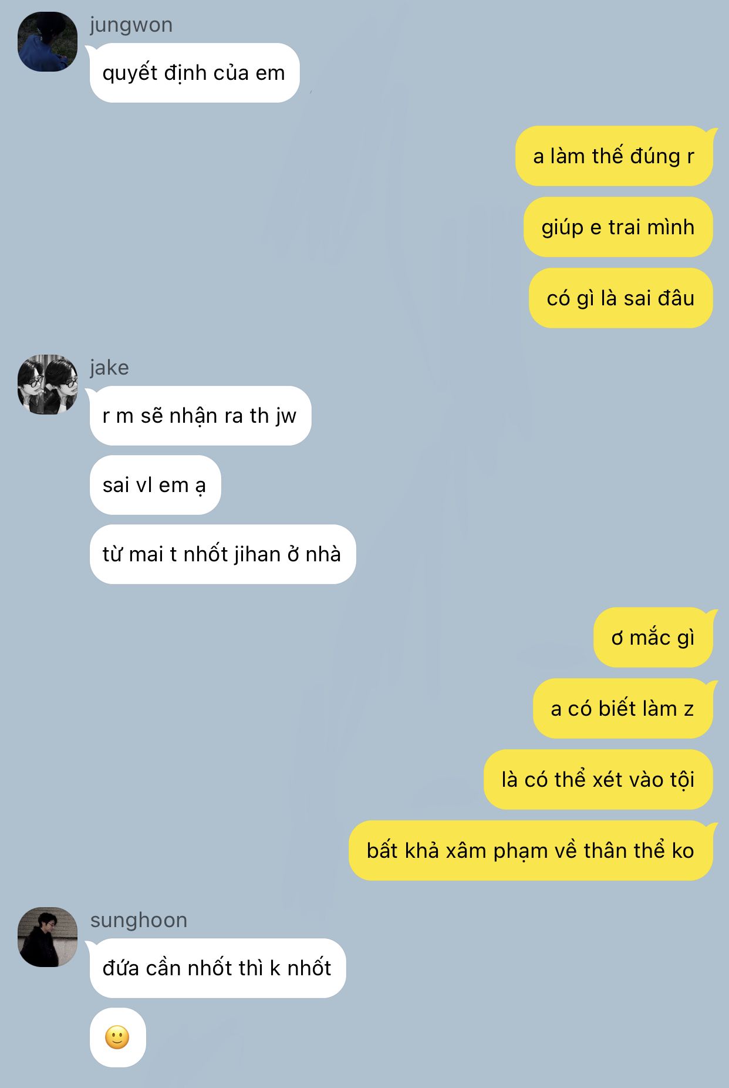The image size is (729, 1088).
Task: Tap jake's profile avatar
Action: 48,384
